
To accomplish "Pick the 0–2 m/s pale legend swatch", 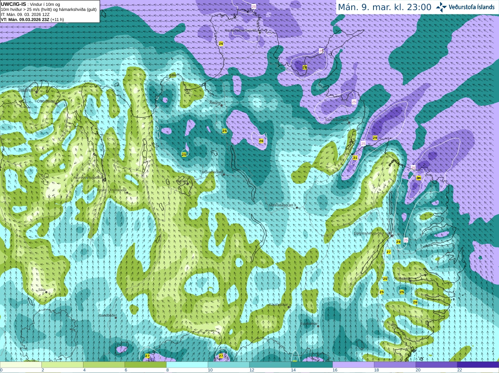I will (21, 364).
